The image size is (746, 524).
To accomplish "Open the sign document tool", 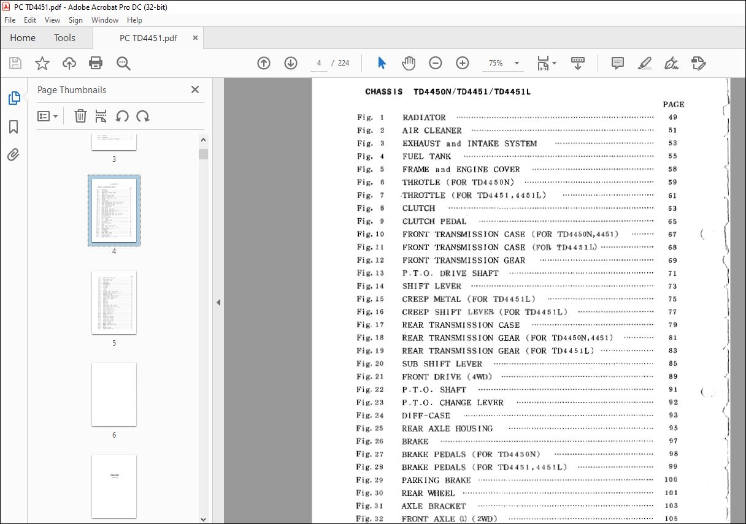I will (x=672, y=63).
